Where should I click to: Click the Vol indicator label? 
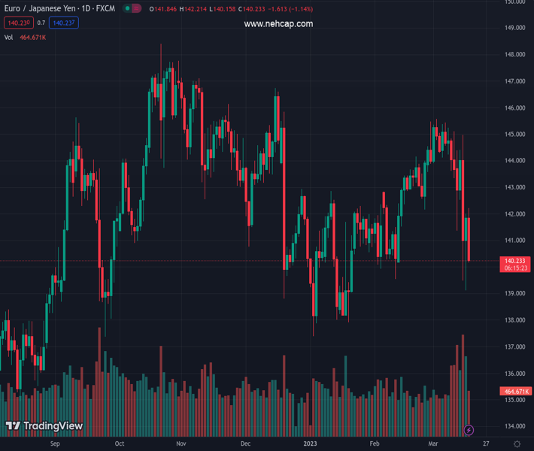(9, 37)
